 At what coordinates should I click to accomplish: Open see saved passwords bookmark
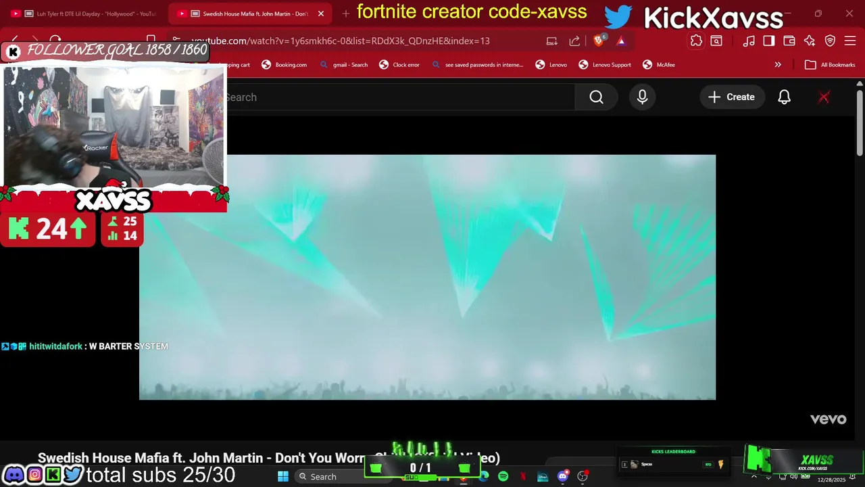[477, 65]
